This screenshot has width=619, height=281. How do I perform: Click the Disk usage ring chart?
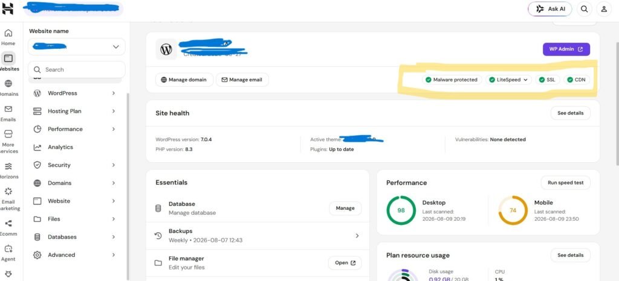(402, 276)
